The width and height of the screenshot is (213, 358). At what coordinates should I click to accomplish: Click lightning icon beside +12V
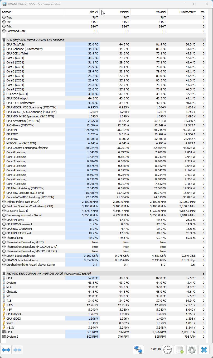(x=4, y=305)
